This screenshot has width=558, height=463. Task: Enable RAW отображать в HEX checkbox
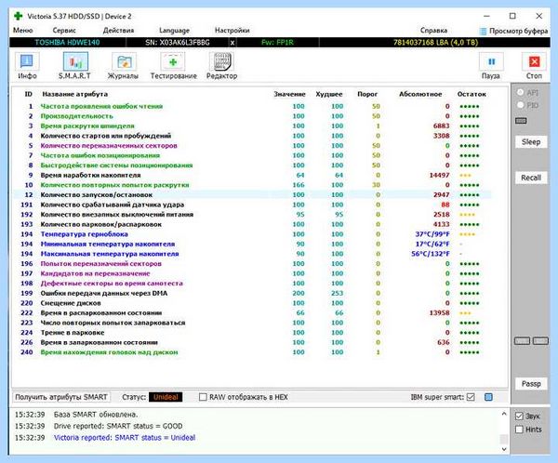coord(203,397)
